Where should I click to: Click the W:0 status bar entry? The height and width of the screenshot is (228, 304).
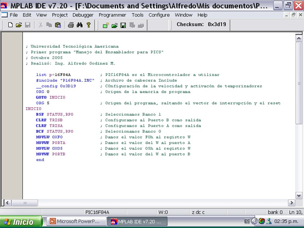(x=163, y=212)
